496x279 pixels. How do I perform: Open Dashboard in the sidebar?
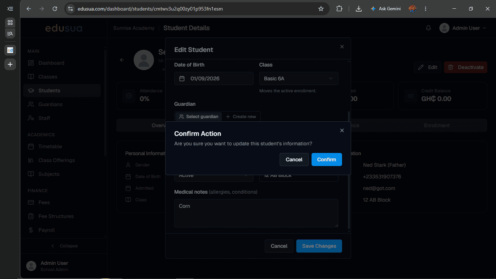pos(62,63)
